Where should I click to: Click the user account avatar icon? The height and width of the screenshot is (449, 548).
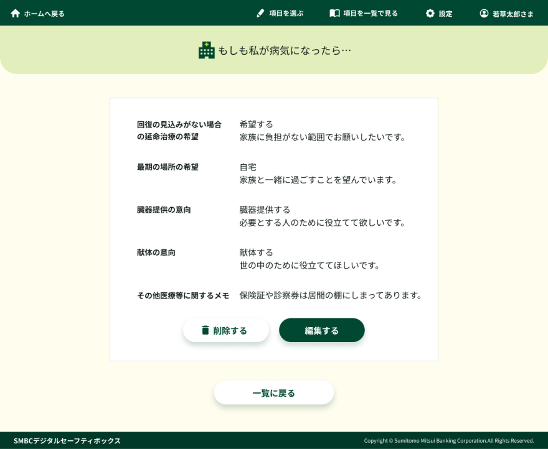coord(484,13)
